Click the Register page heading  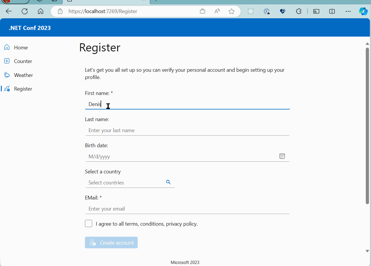[100, 47]
